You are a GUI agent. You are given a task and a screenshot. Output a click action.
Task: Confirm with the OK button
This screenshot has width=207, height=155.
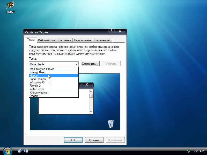pos(73,140)
